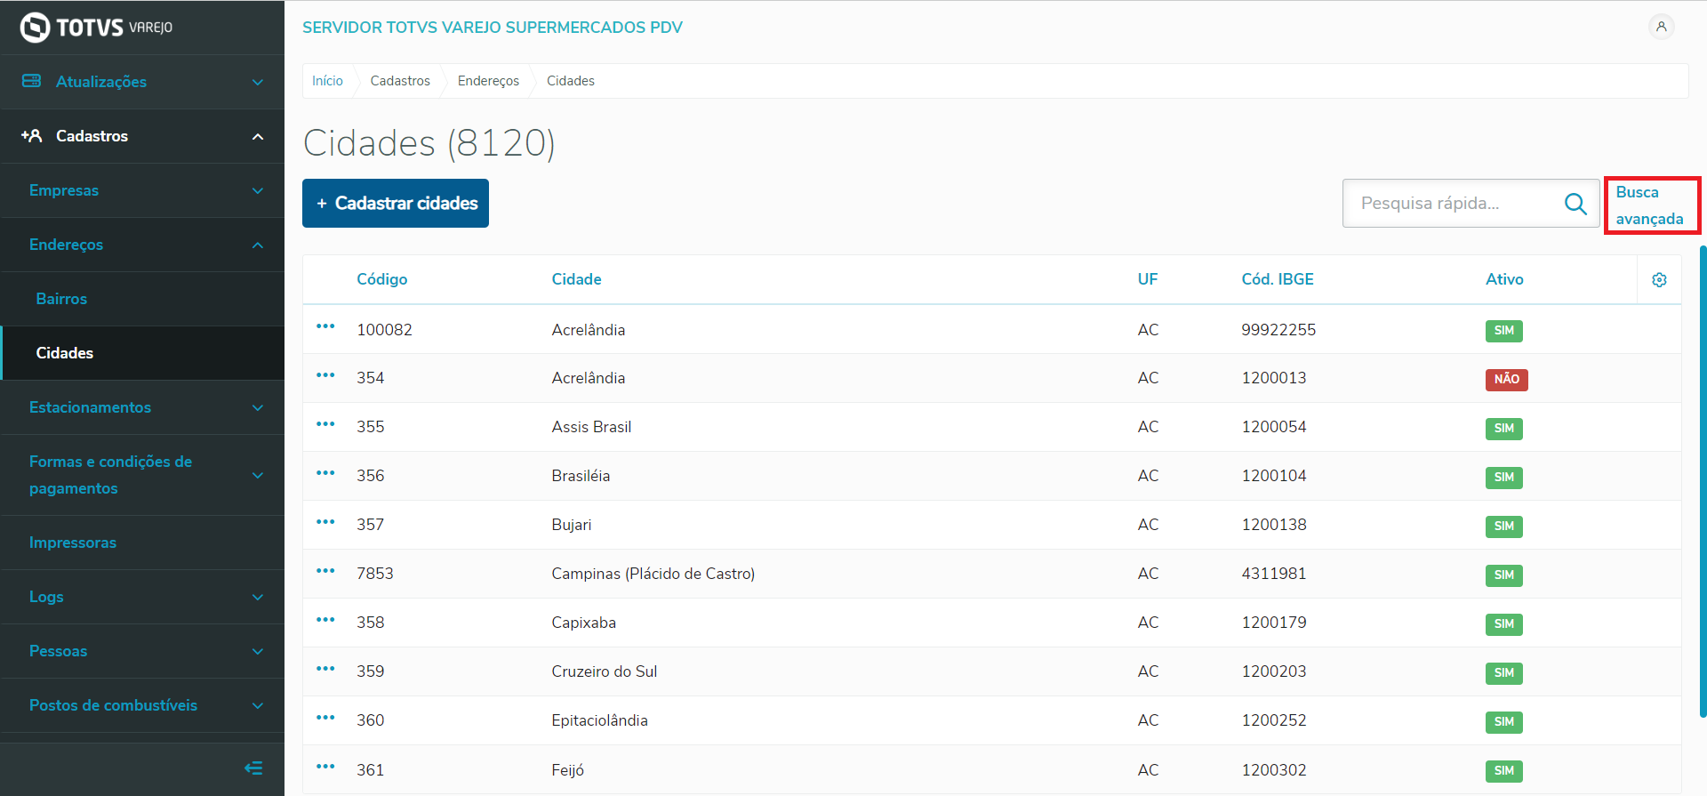
Task: Click the Cadastrar cidades button
Action: click(x=396, y=204)
